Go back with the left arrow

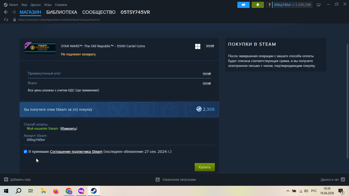coord(6,12)
